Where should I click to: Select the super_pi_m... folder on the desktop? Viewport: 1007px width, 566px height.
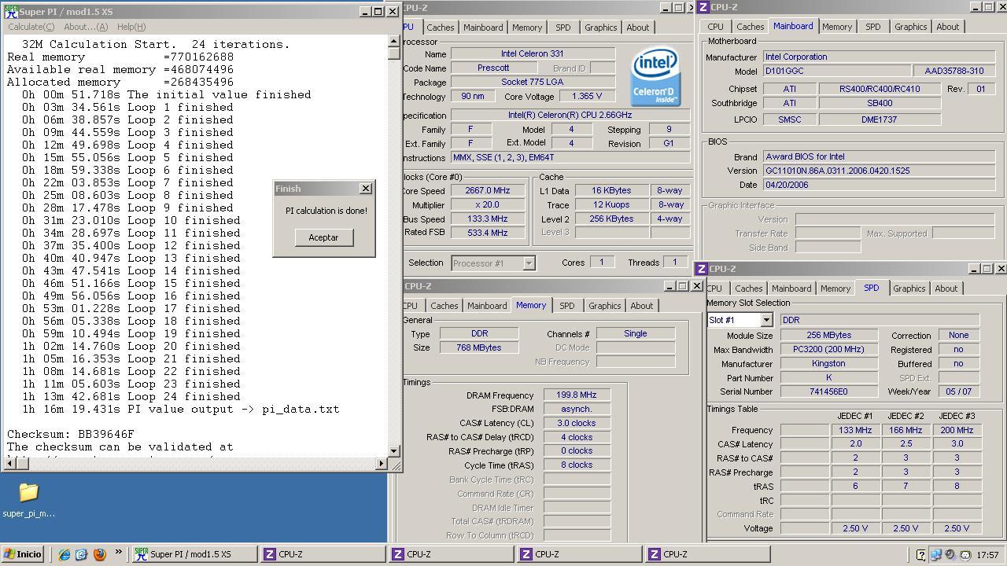[x=28, y=500]
